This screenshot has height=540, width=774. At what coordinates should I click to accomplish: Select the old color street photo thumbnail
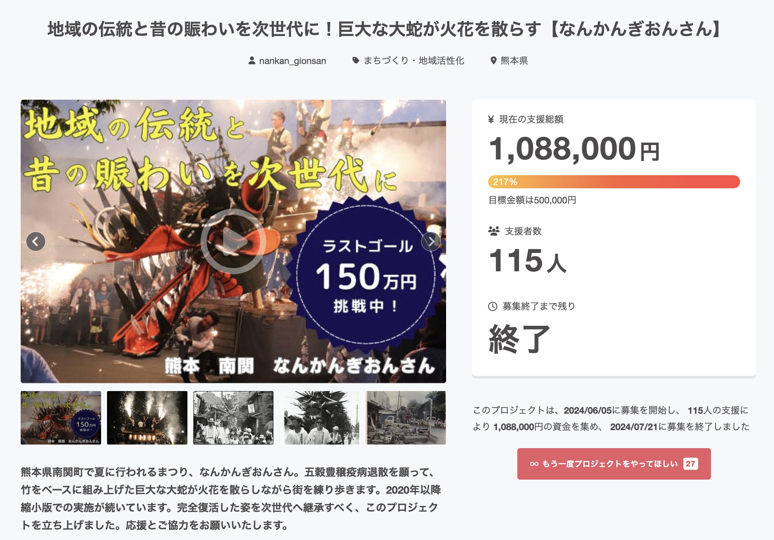coord(406,417)
